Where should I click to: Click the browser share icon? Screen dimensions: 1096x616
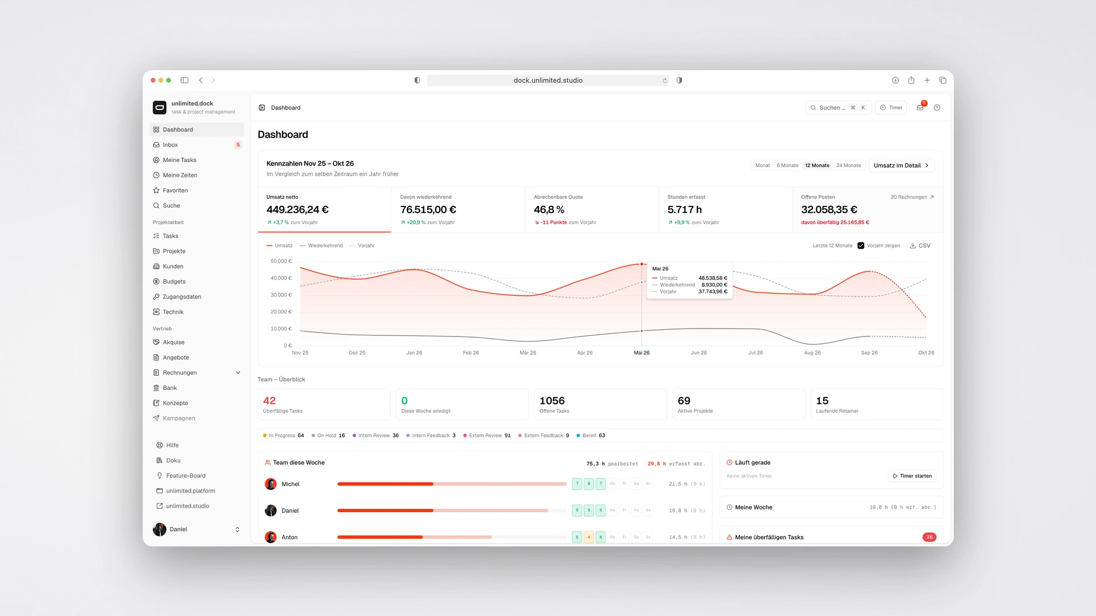point(911,80)
